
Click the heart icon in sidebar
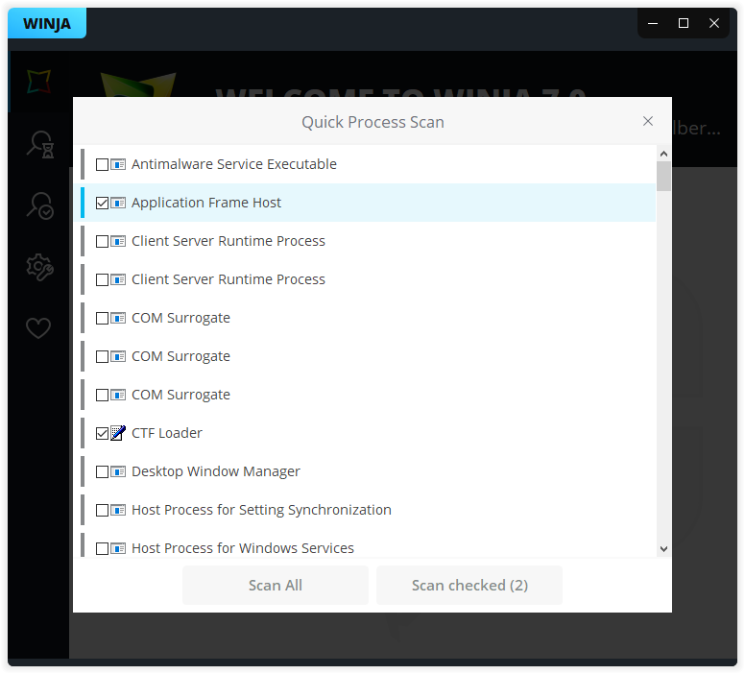coord(38,328)
